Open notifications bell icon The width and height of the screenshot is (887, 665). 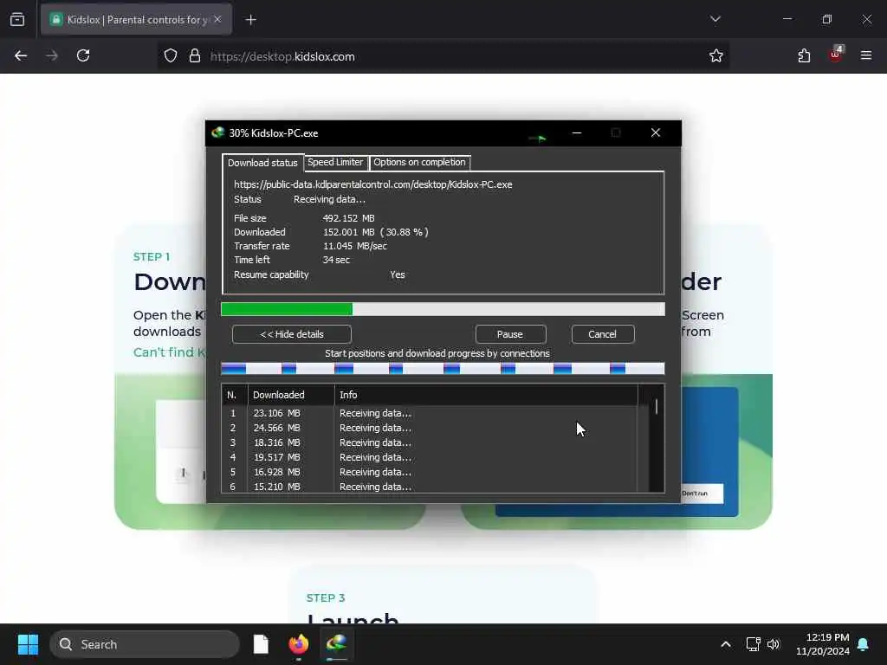(x=864, y=644)
